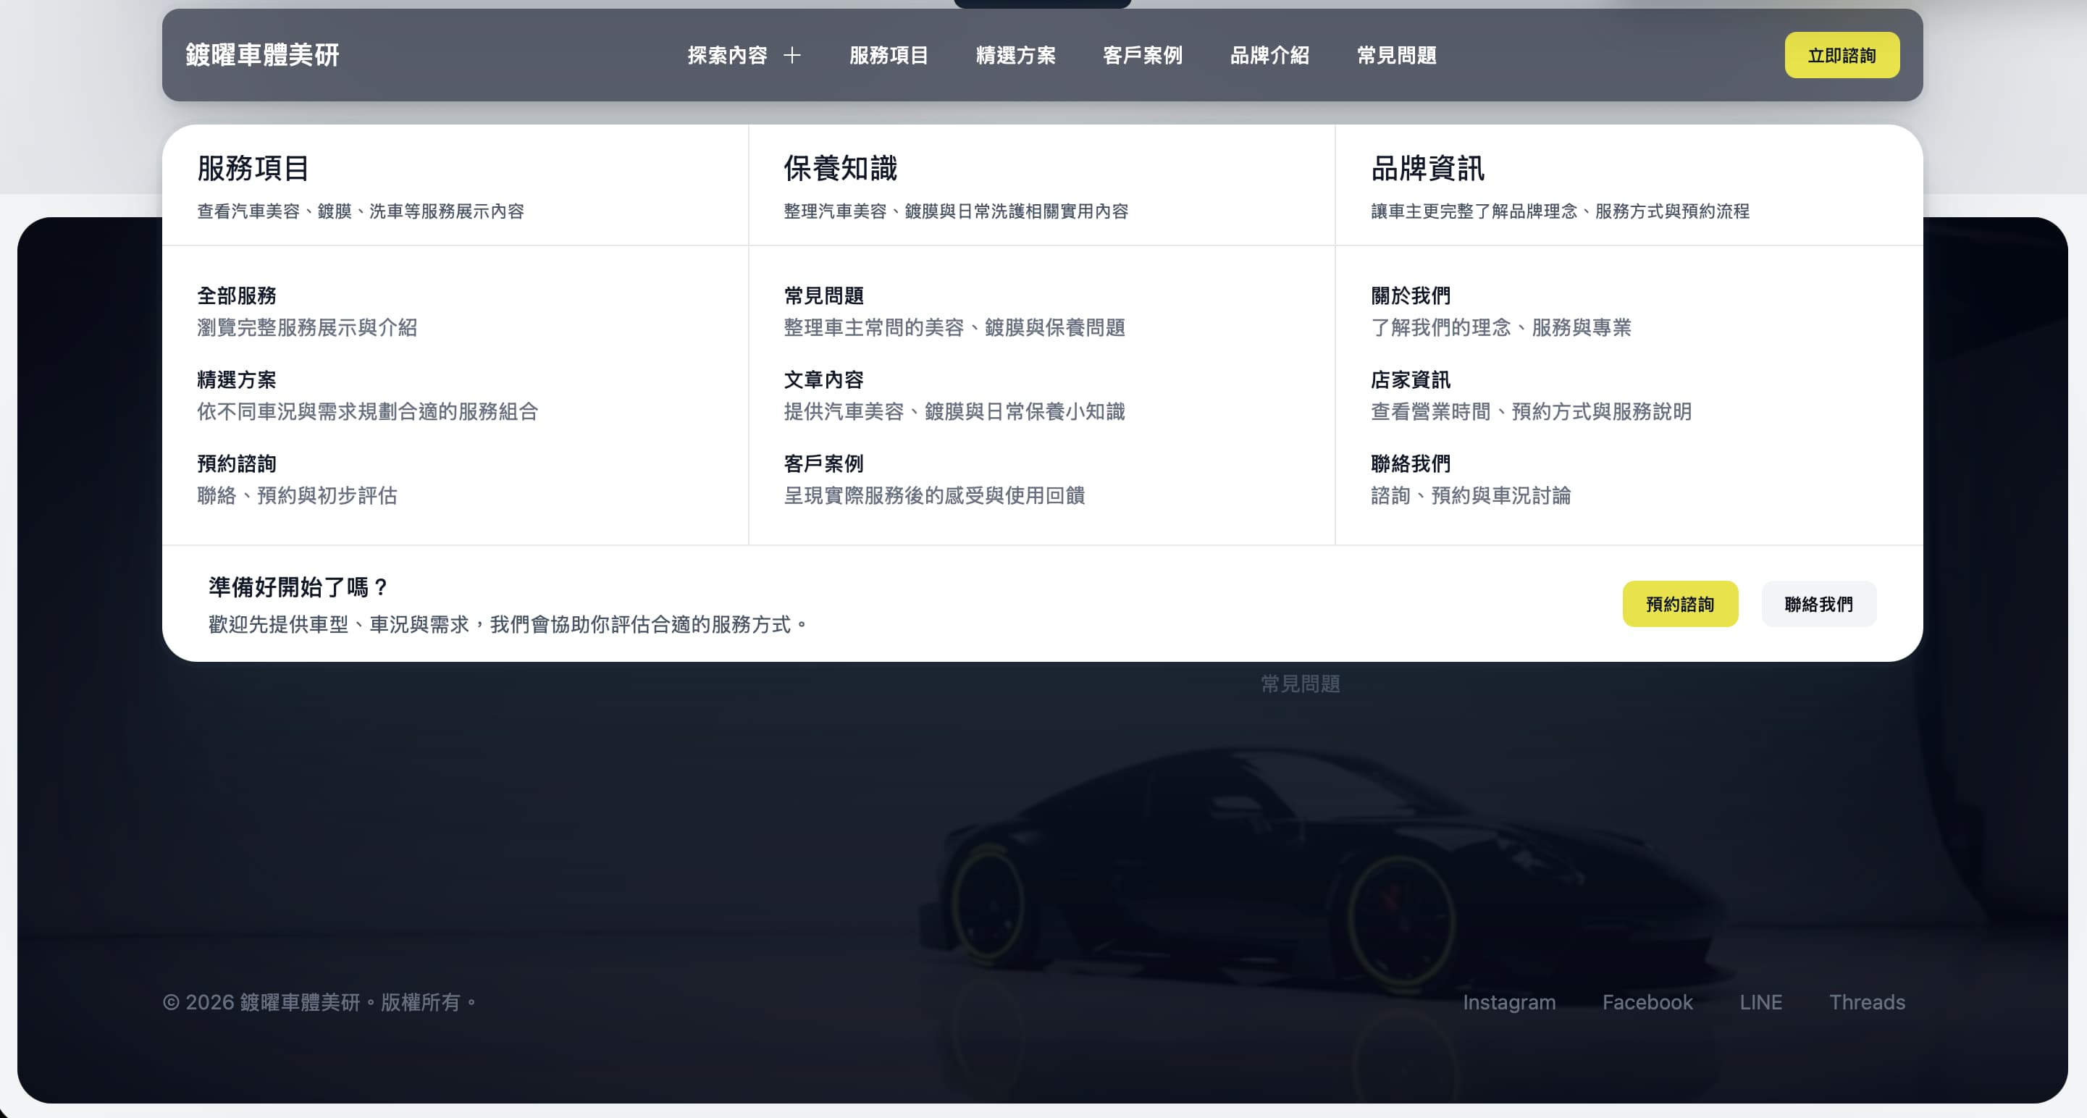Viewport: 2087px width, 1118px height.
Task: Click the heading 準備好開始了嗎？
Action: click(x=300, y=587)
